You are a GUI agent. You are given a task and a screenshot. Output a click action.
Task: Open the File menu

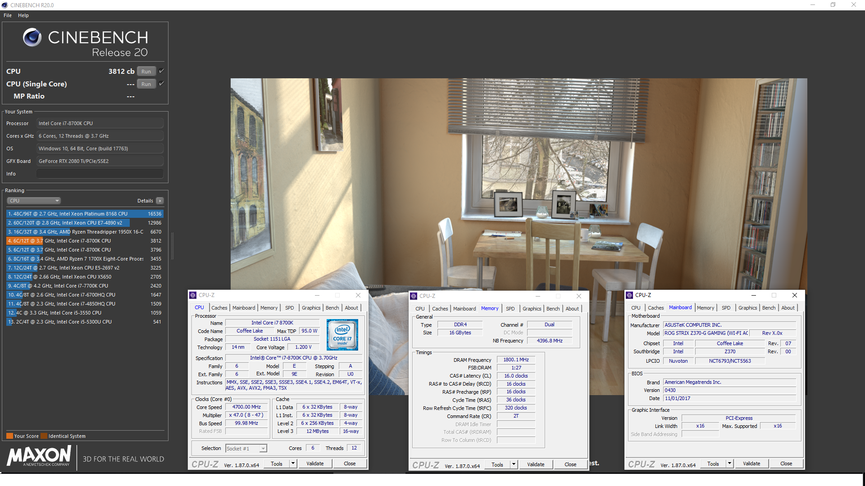8,15
